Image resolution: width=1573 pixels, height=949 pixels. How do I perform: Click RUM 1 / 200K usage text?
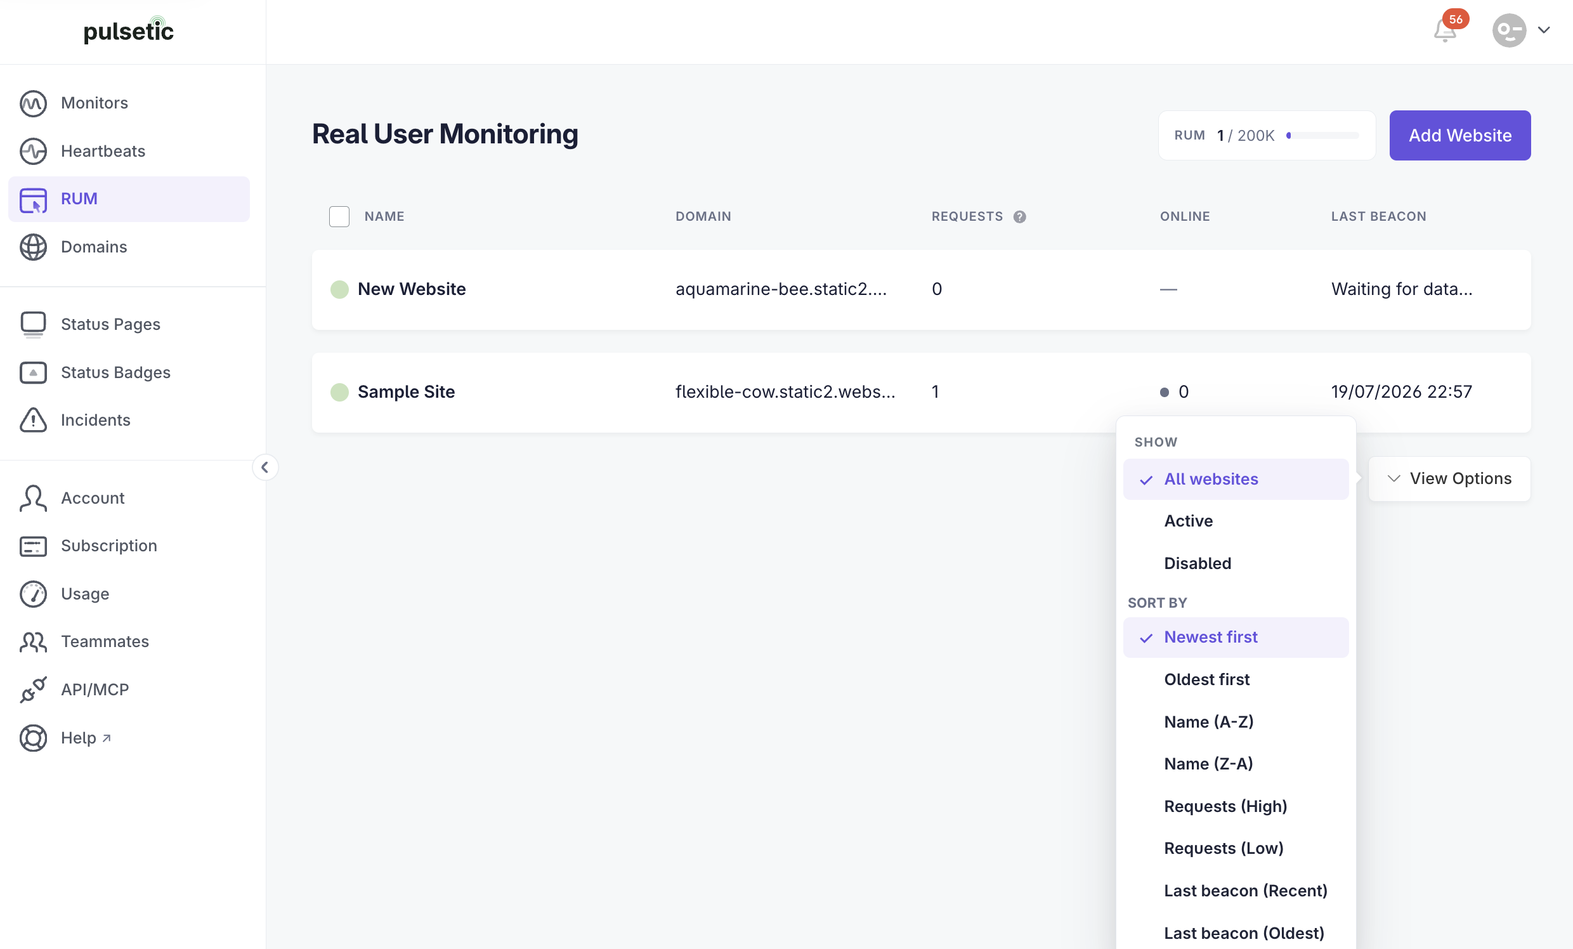(x=1224, y=135)
